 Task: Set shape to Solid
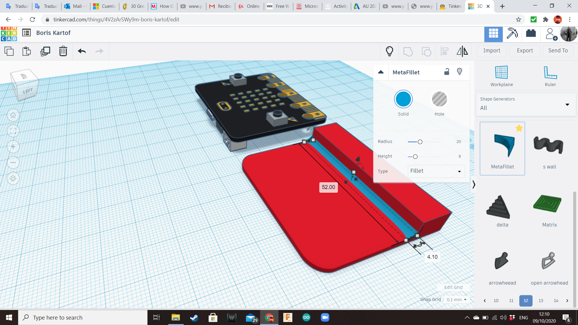click(403, 99)
